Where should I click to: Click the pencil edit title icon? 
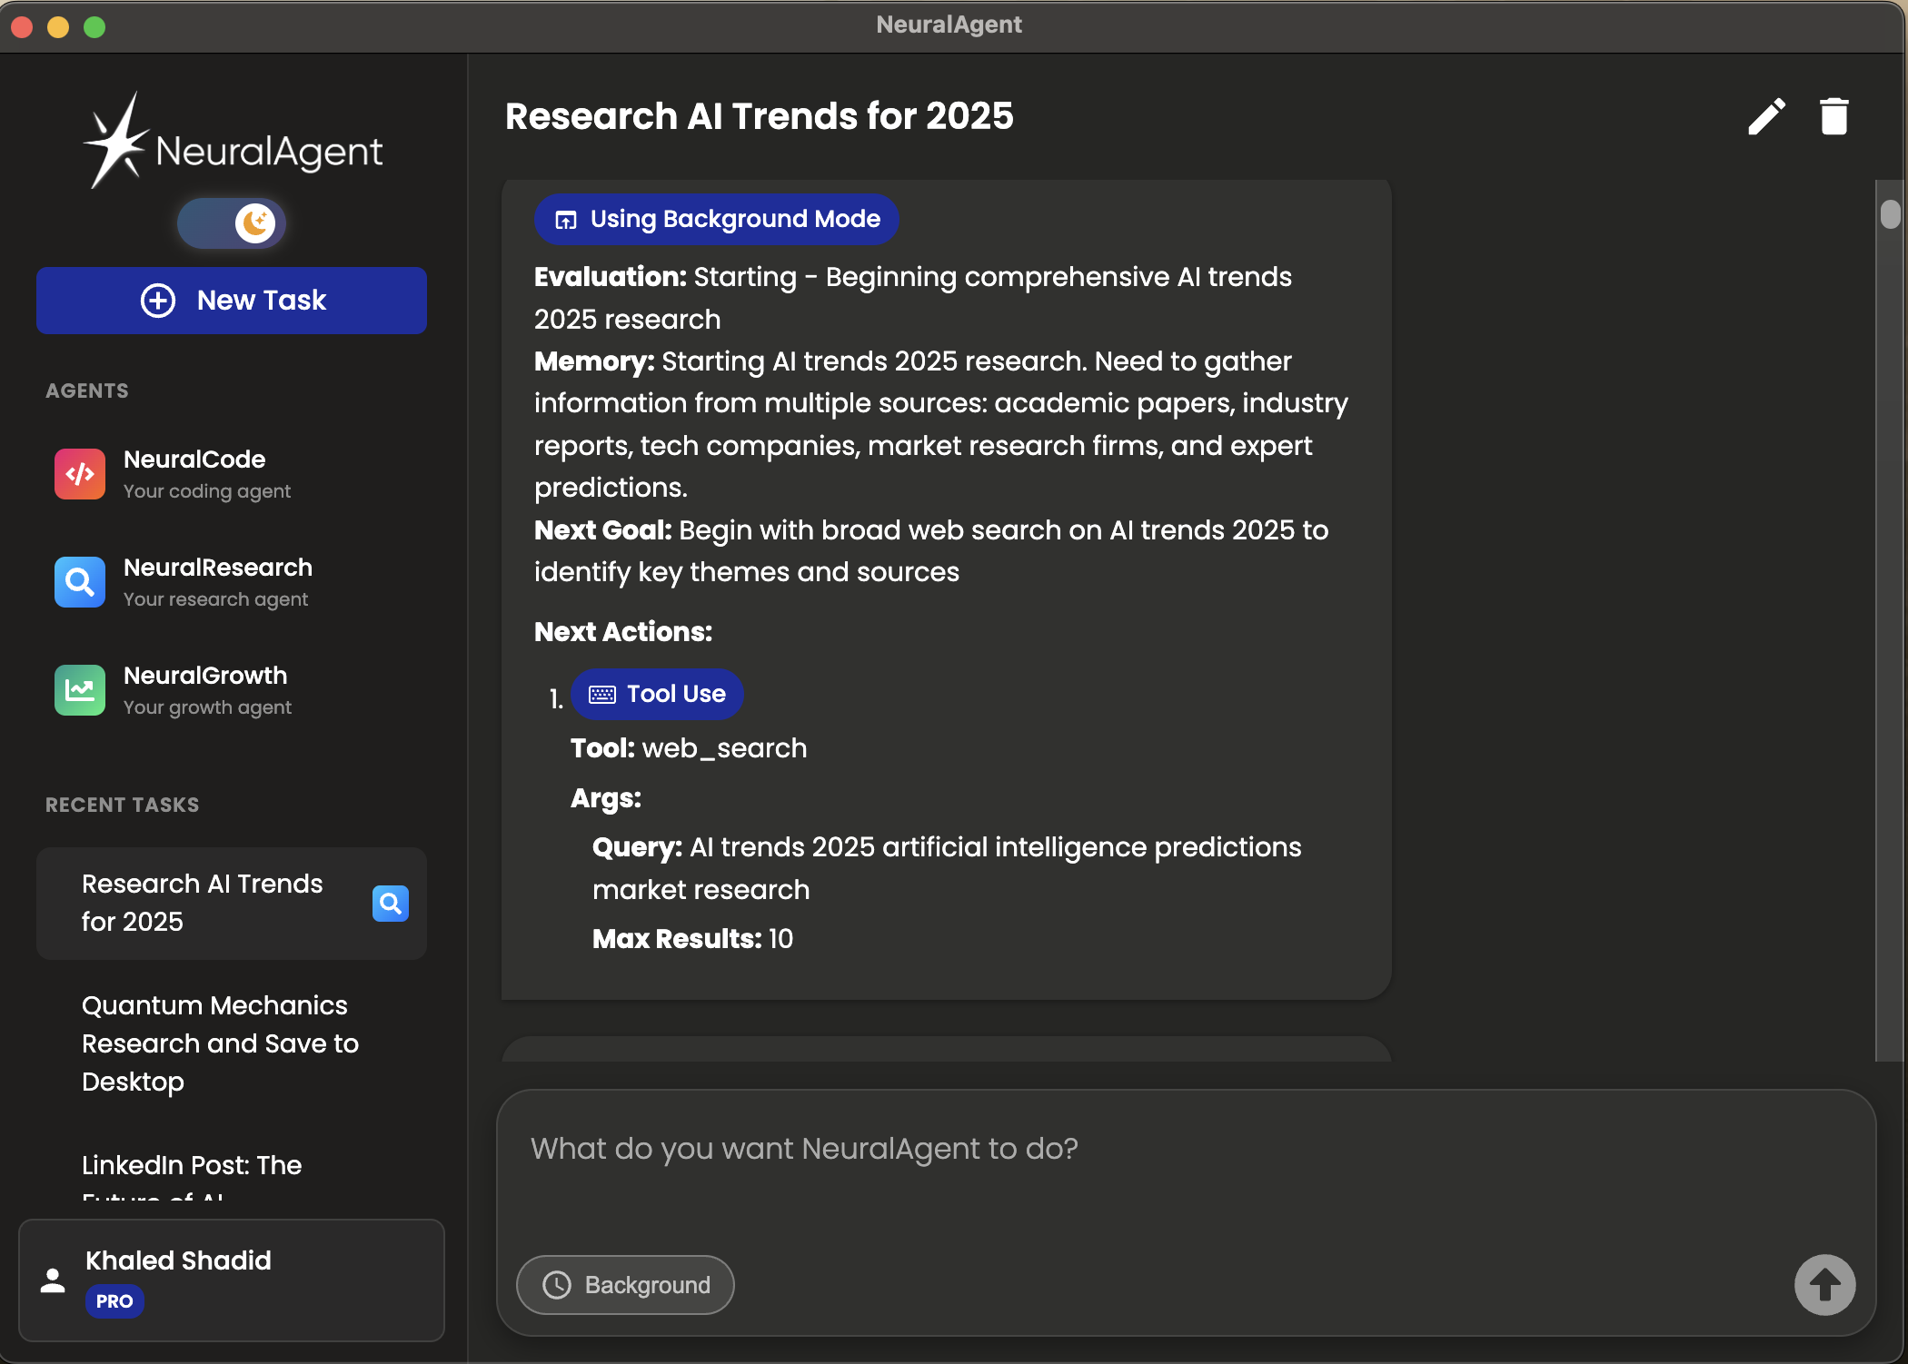pos(1766,117)
